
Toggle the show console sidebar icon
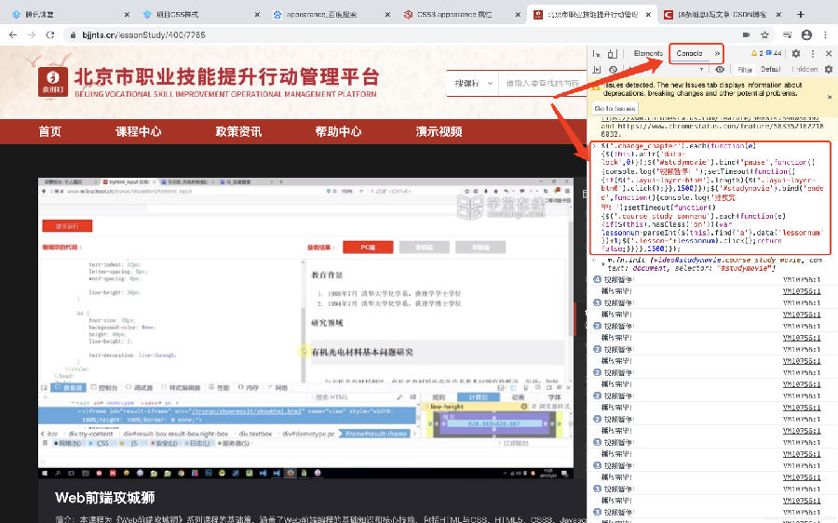(597, 70)
